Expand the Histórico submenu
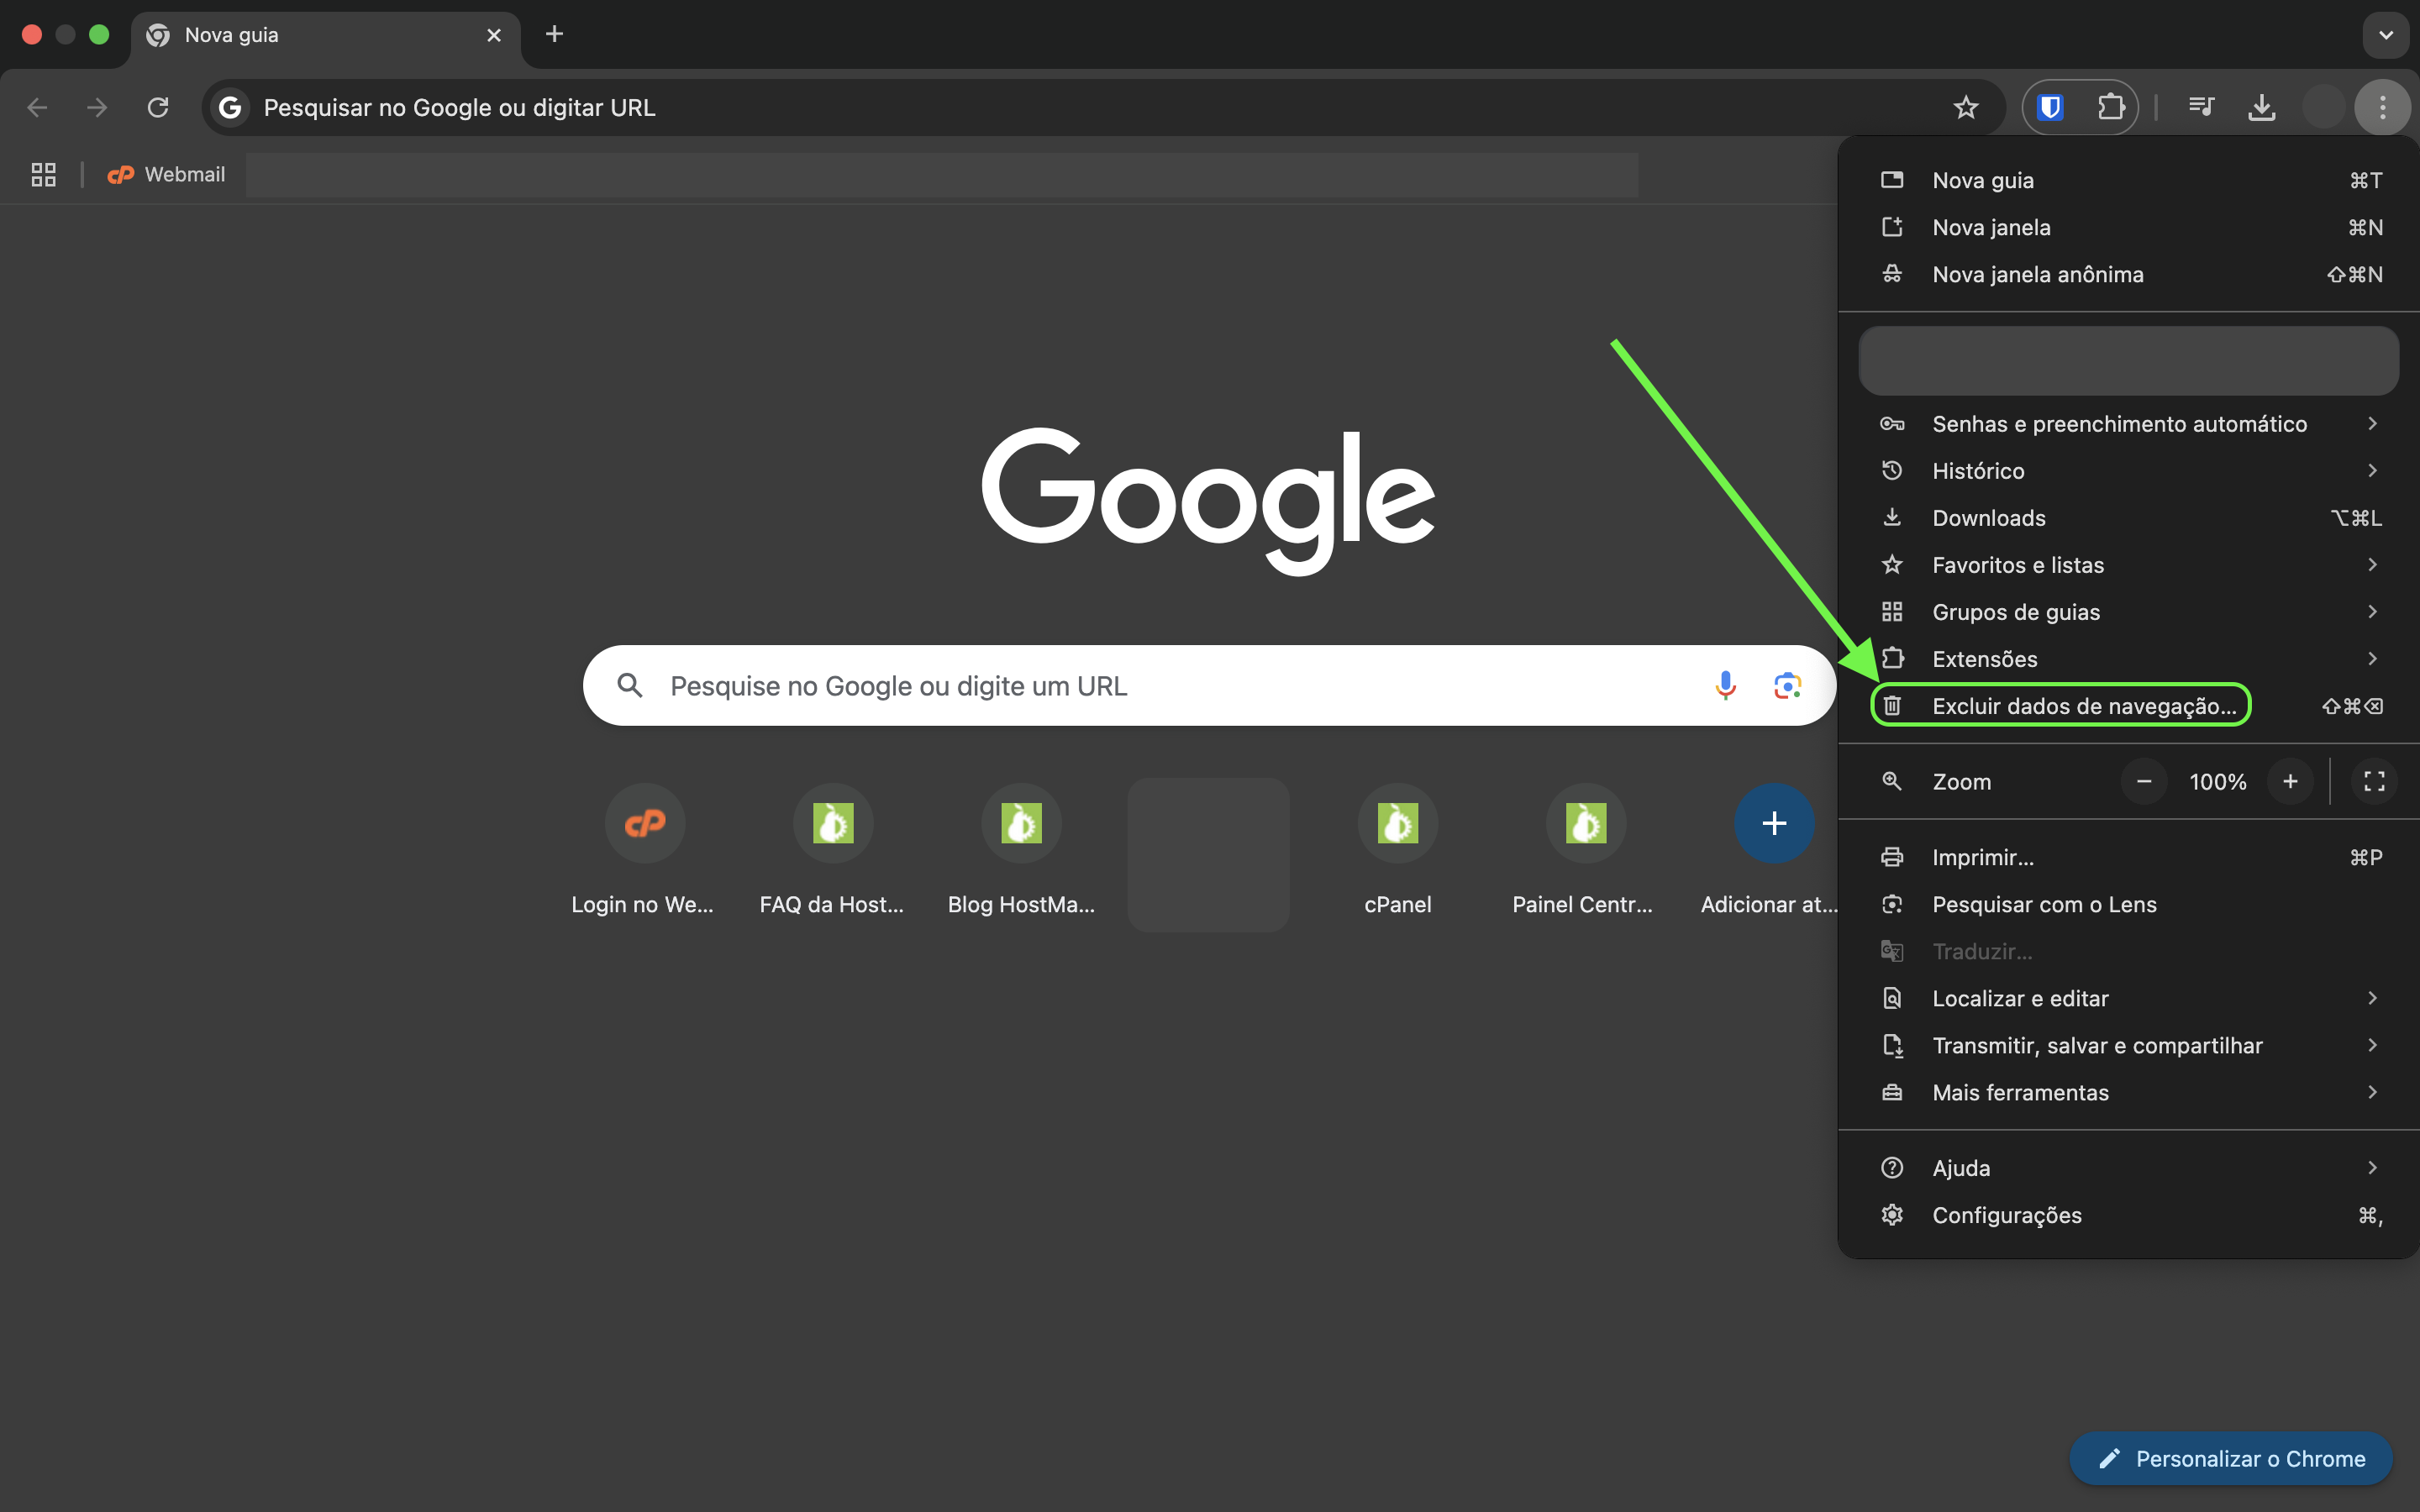Viewport: 2420px width, 1512px height. tap(2128, 471)
